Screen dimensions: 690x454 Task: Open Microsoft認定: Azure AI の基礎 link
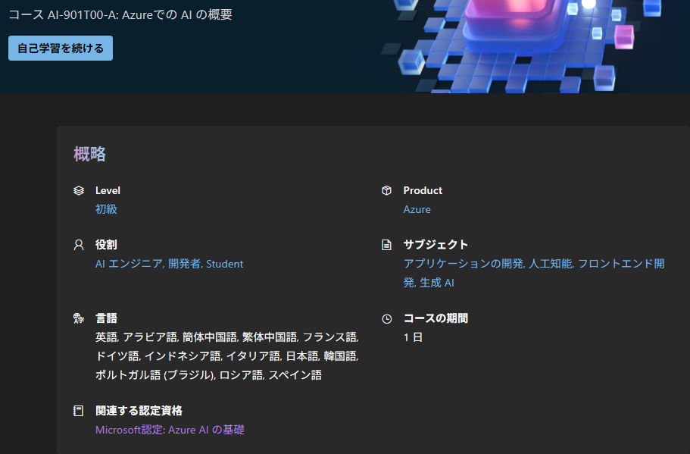(x=170, y=430)
